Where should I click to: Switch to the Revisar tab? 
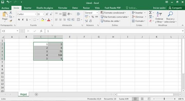86,8
